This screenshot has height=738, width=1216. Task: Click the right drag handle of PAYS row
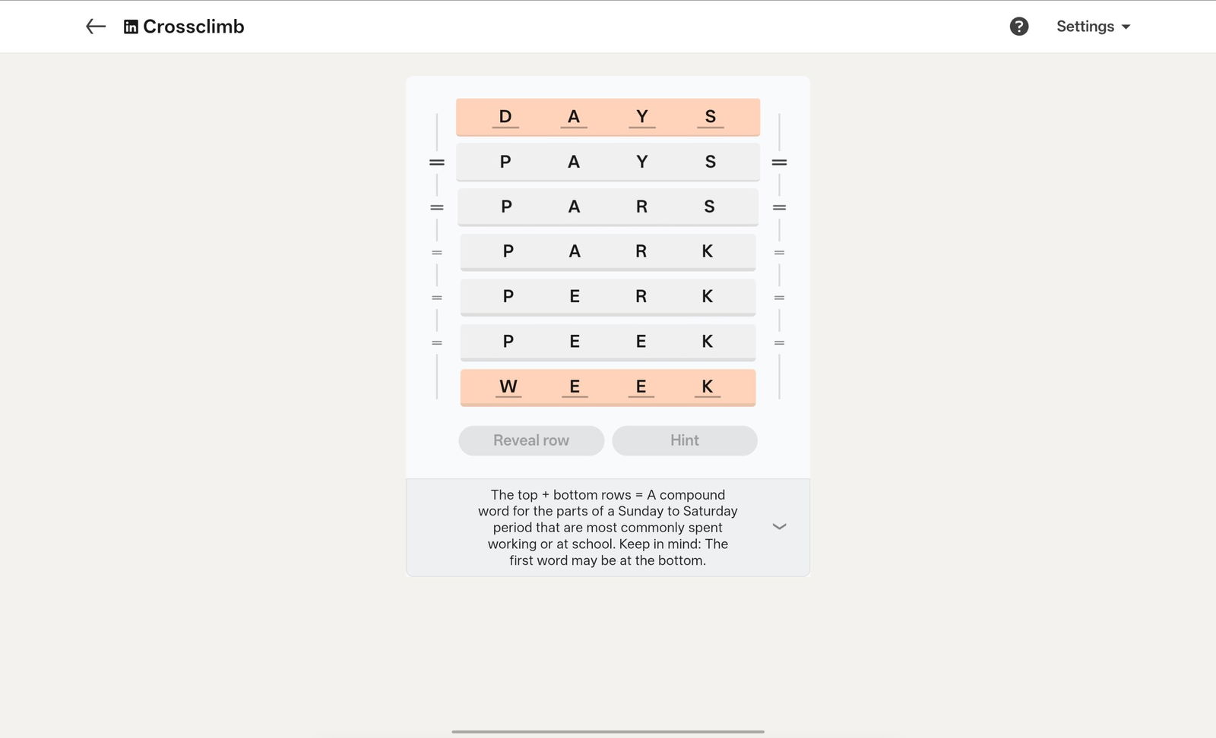779,162
